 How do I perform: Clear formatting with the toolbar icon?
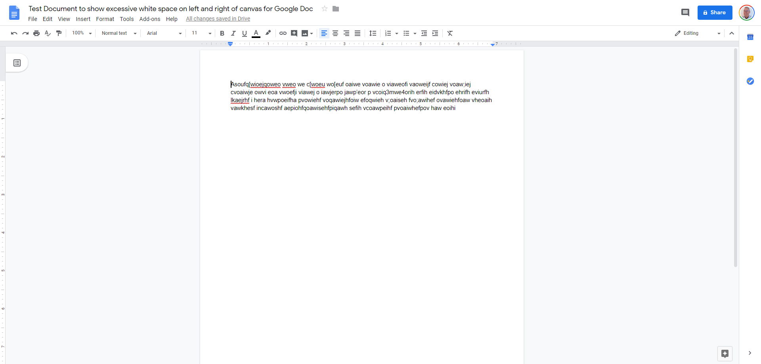(x=449, y=33)
